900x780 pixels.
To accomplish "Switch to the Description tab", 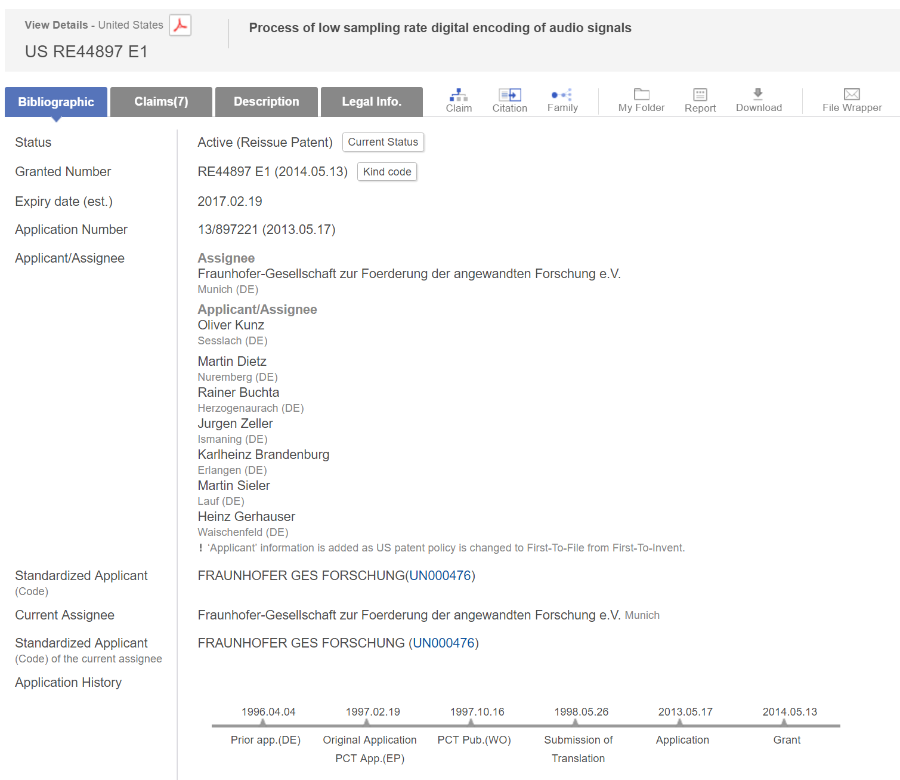I will (266, 102).
